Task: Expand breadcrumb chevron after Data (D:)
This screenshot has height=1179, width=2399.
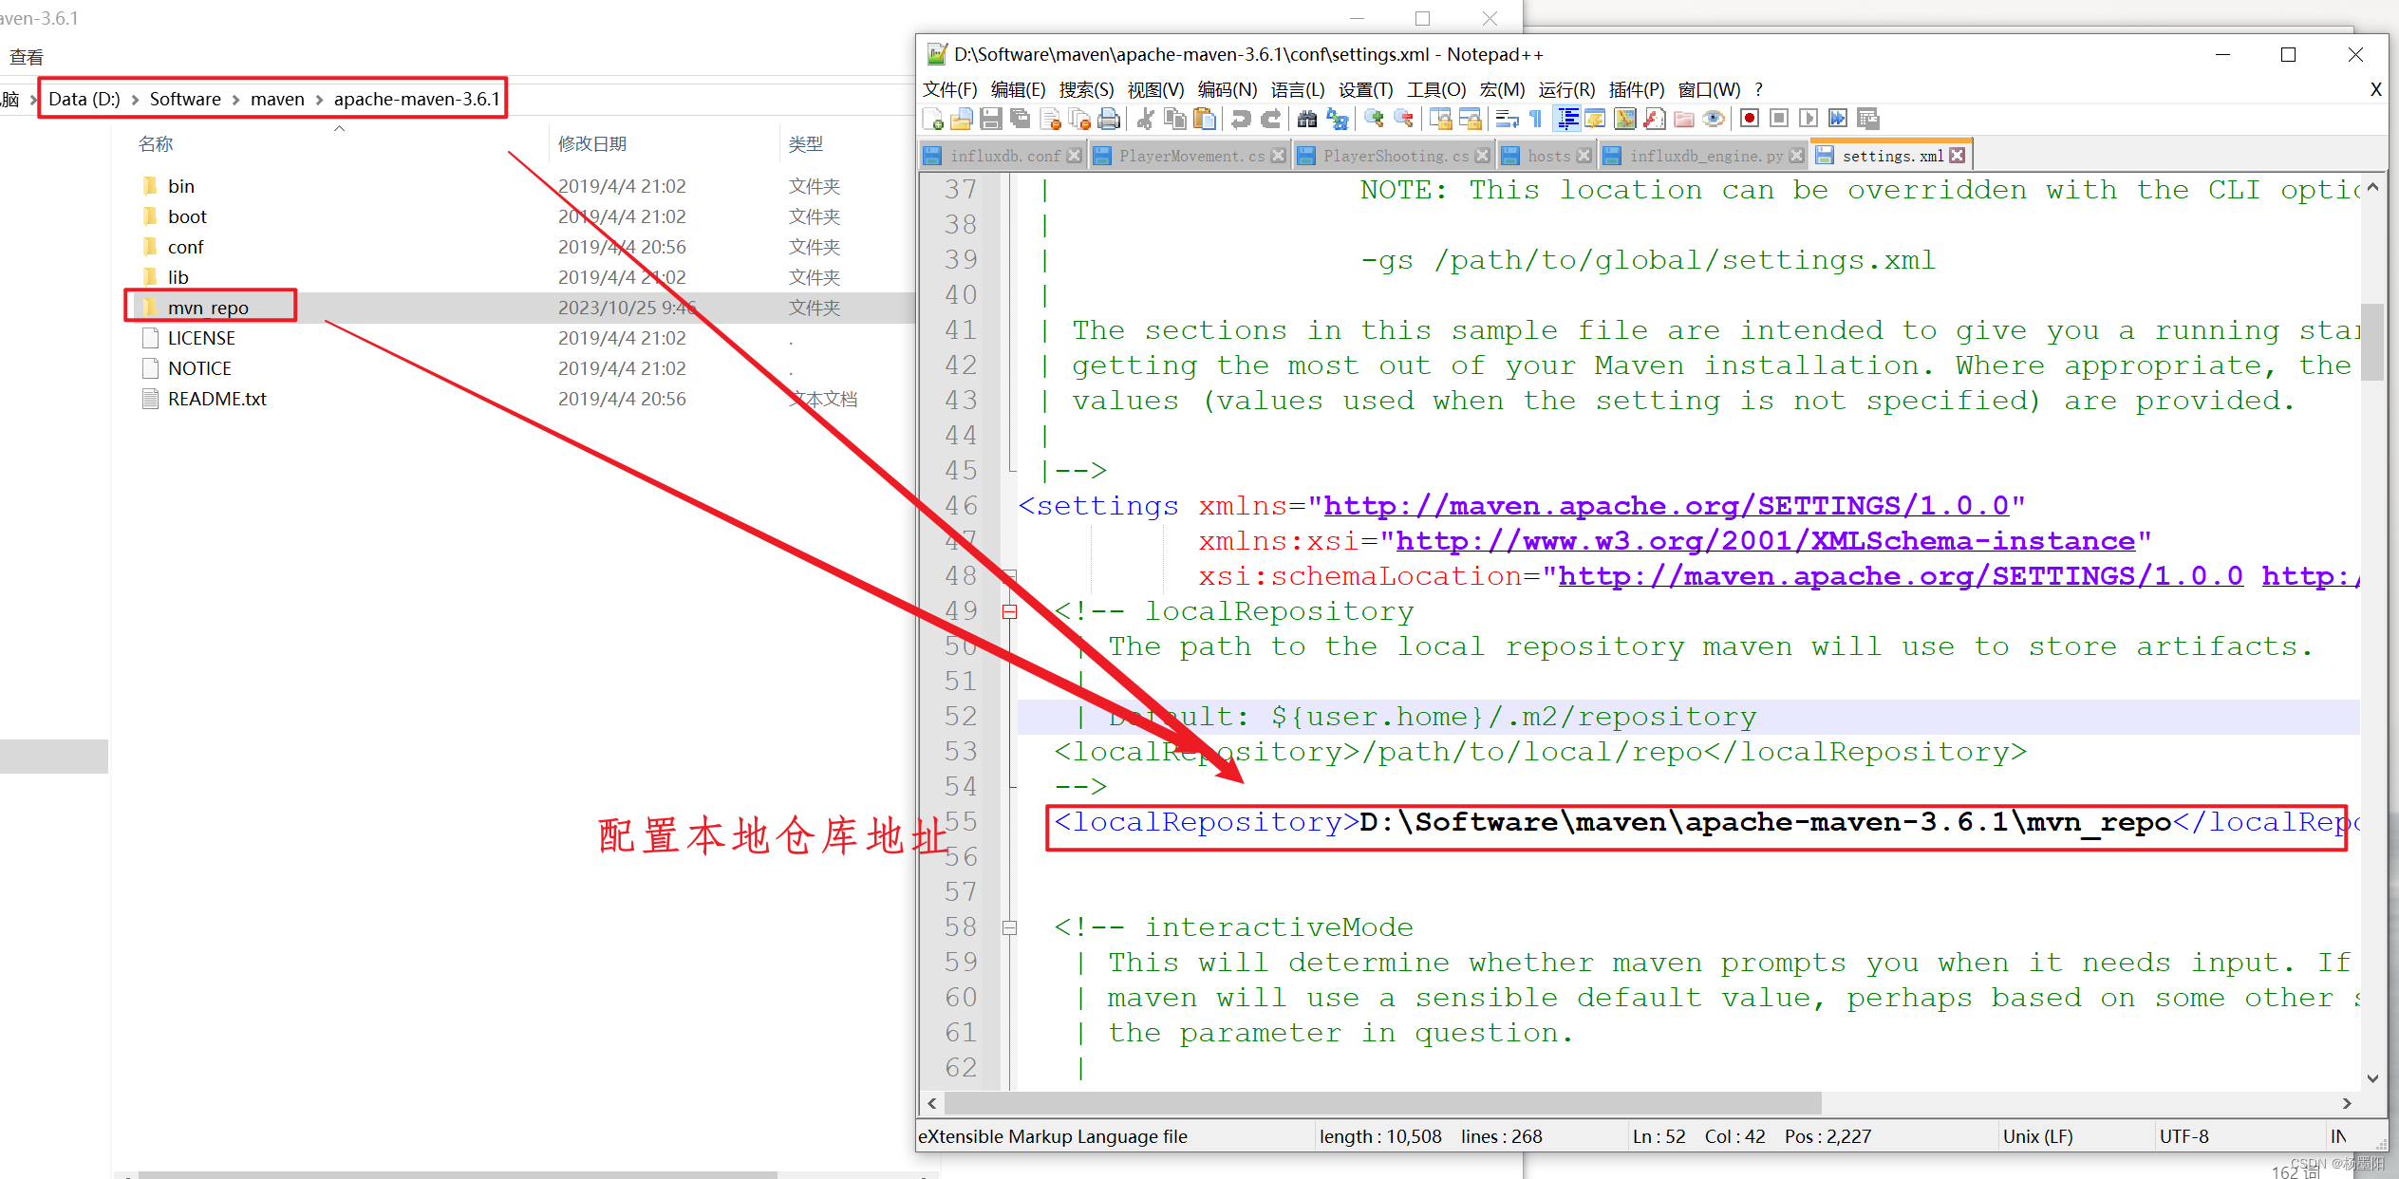Action: [135, 100]
